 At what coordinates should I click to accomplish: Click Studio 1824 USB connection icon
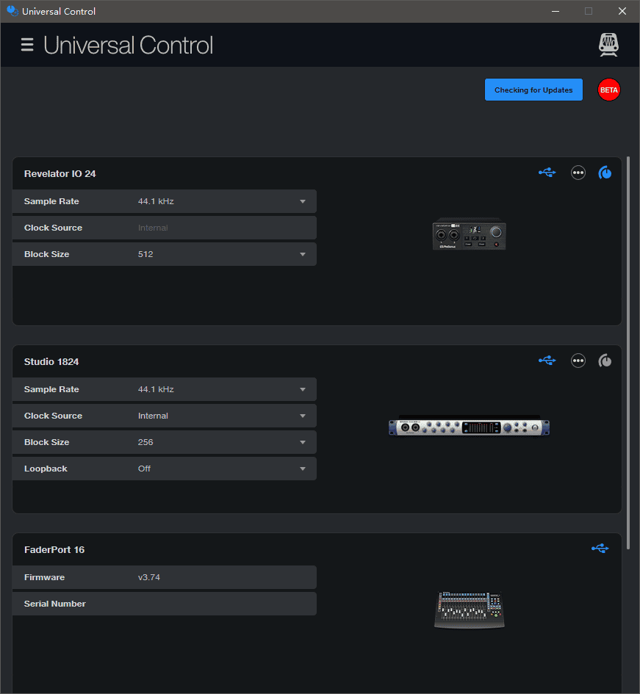[x=547, y=361]
